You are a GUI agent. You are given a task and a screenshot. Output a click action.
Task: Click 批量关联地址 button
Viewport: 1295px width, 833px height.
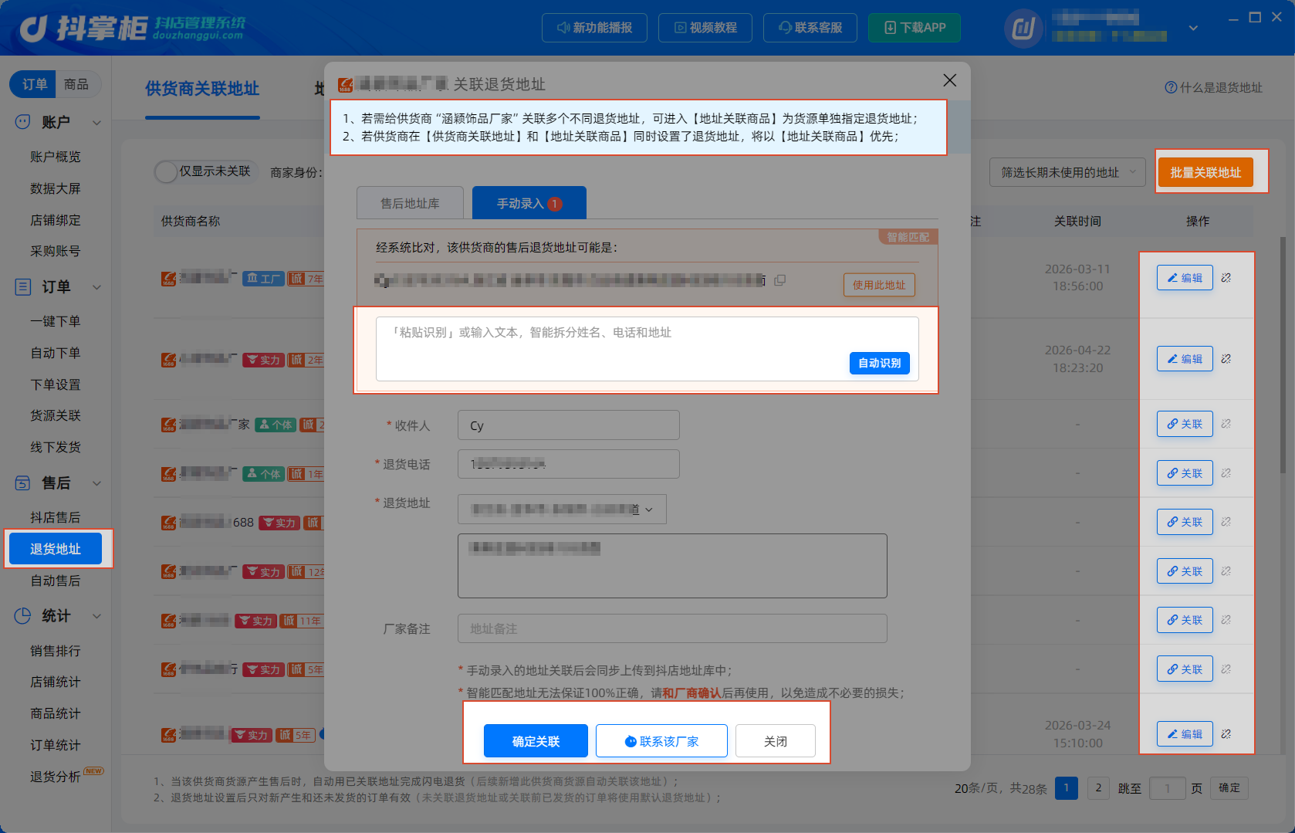[1205, 172]
